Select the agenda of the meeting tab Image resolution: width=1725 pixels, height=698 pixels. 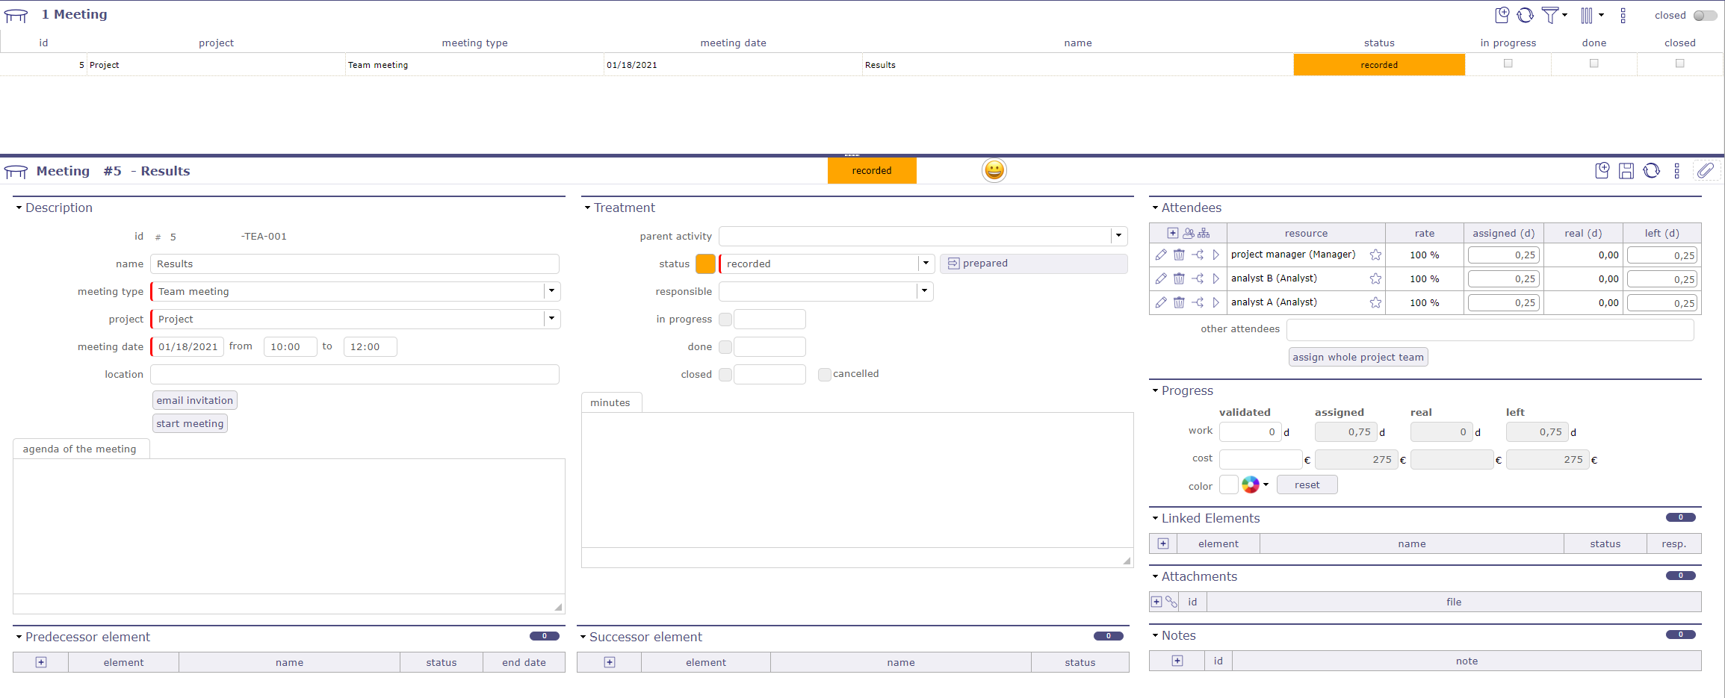tap(79, 449)
